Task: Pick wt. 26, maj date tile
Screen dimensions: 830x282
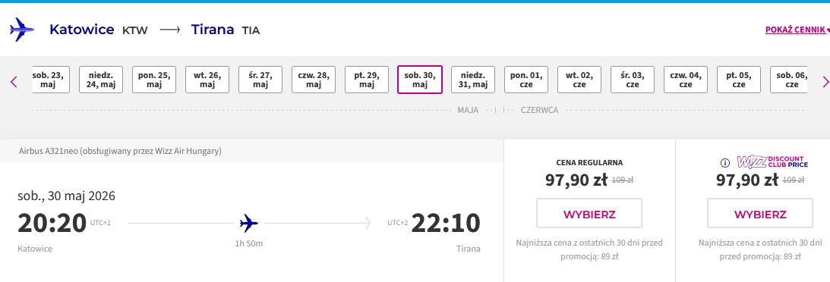Action: [207, 80]
